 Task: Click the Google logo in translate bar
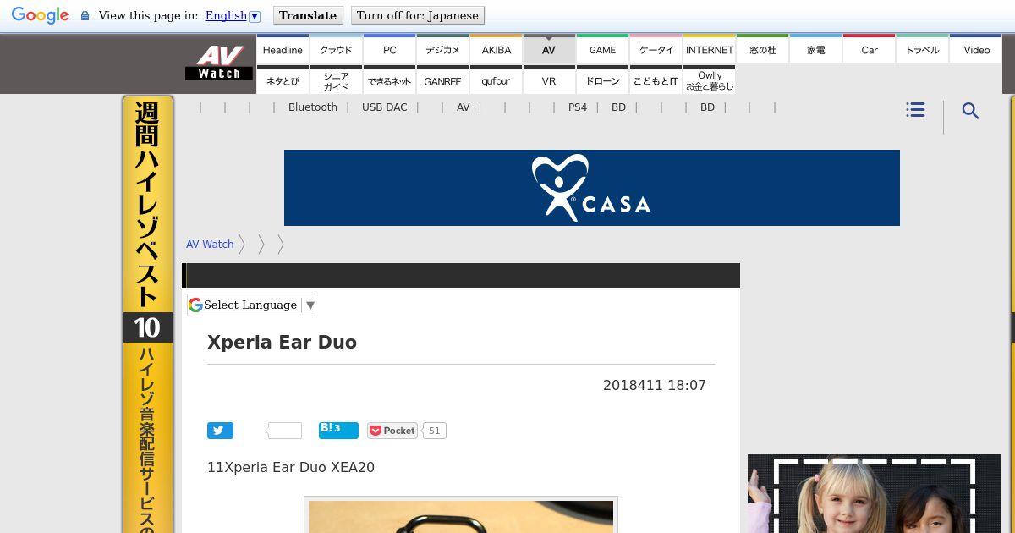(40, 15)
